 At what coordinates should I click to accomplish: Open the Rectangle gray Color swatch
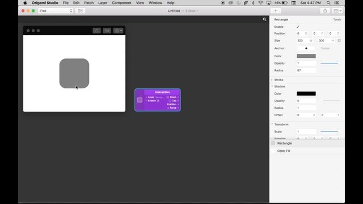point(306,56)
